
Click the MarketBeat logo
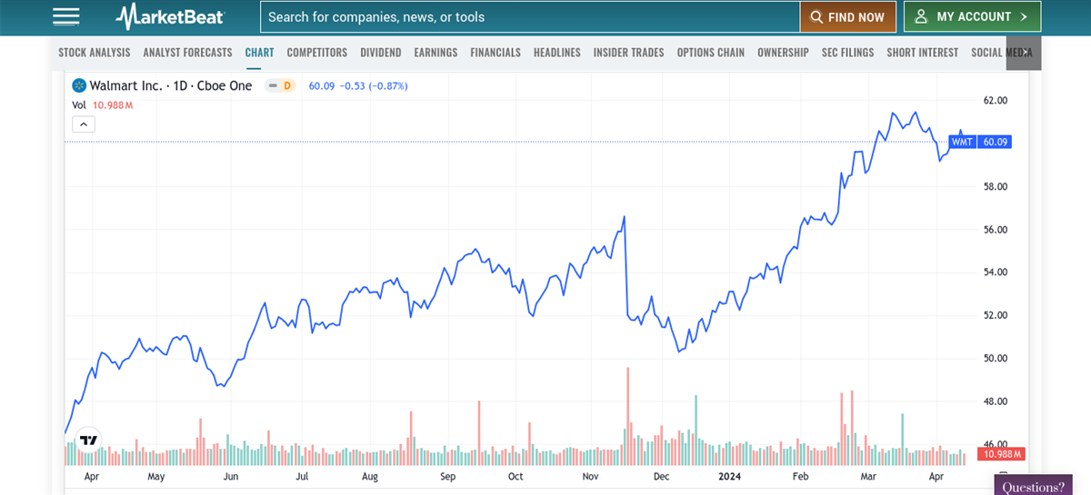pyautogui.click(x=171, y=16)
